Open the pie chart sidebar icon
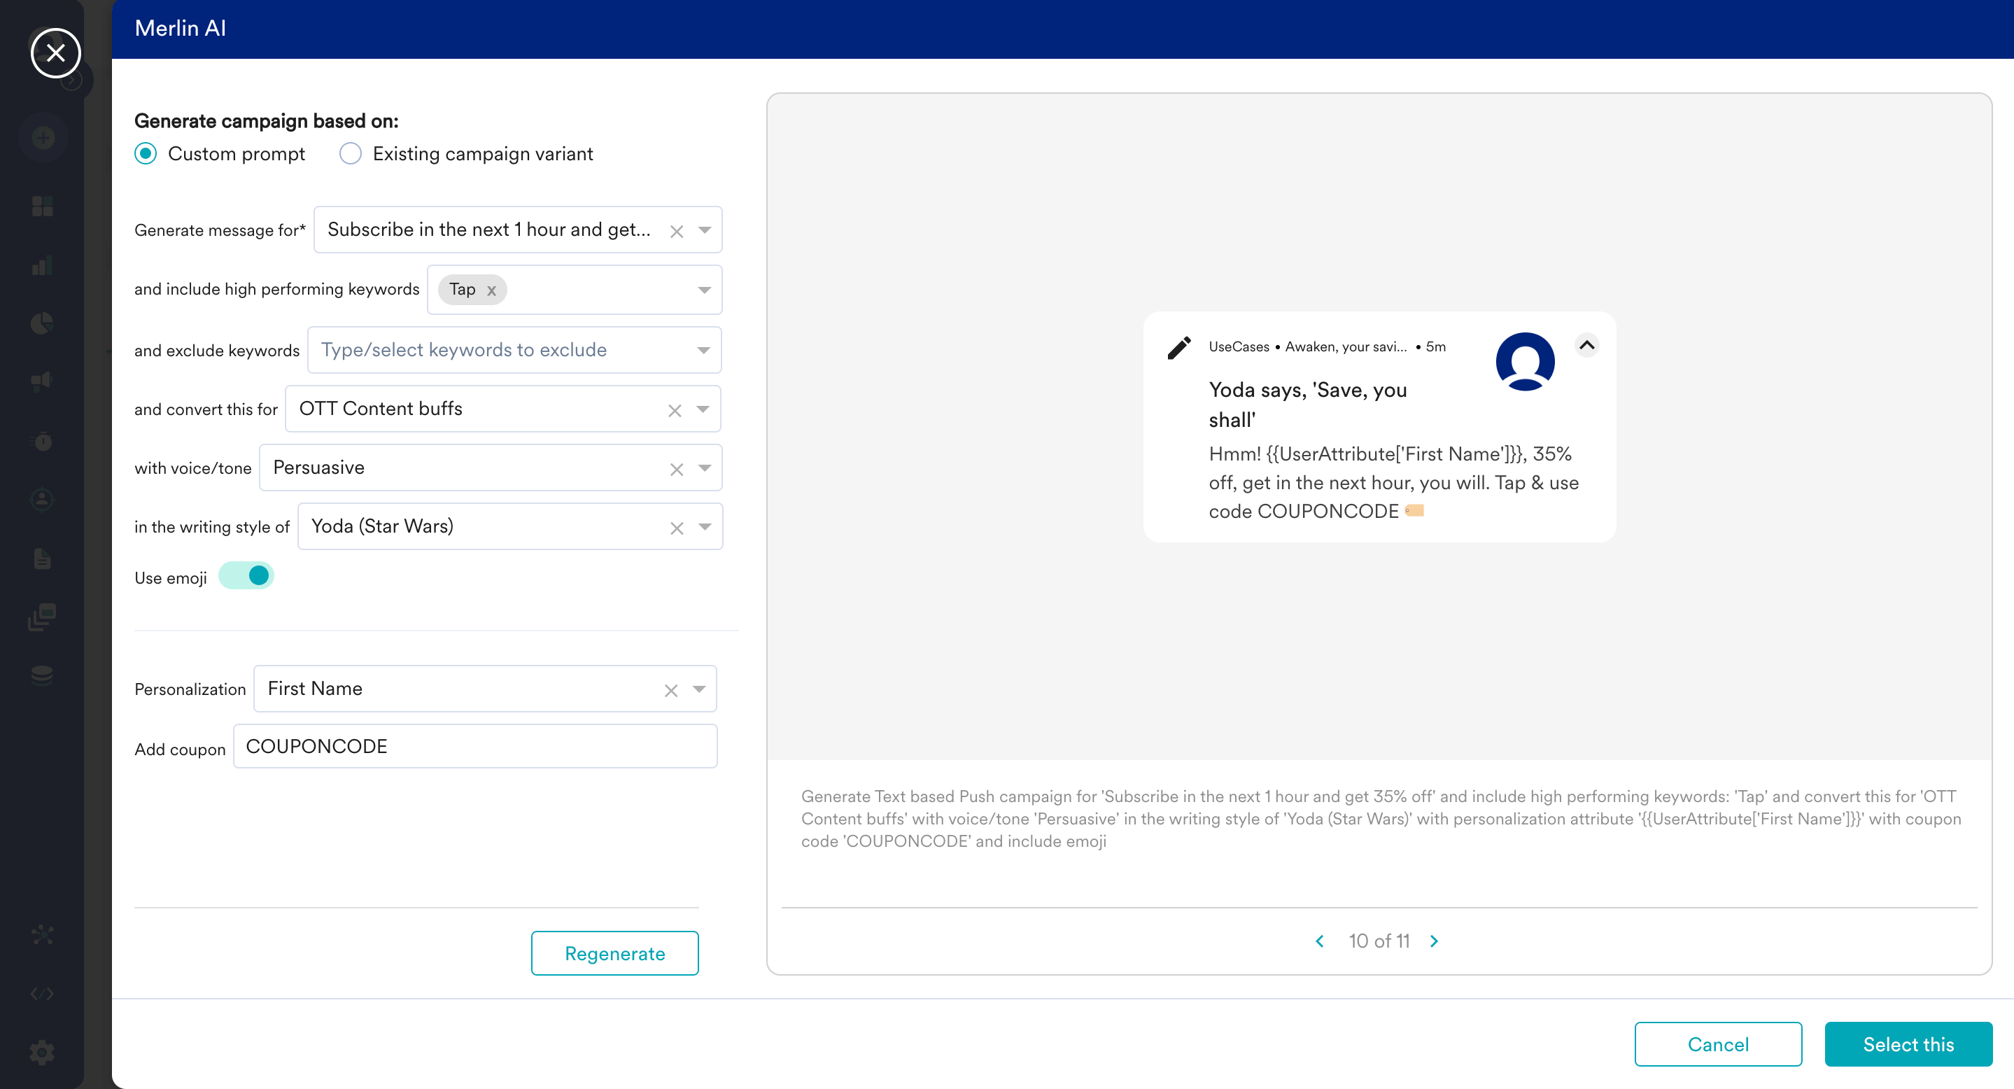The width and height of the screenshot is (2014, 1089). coord(42,323)
